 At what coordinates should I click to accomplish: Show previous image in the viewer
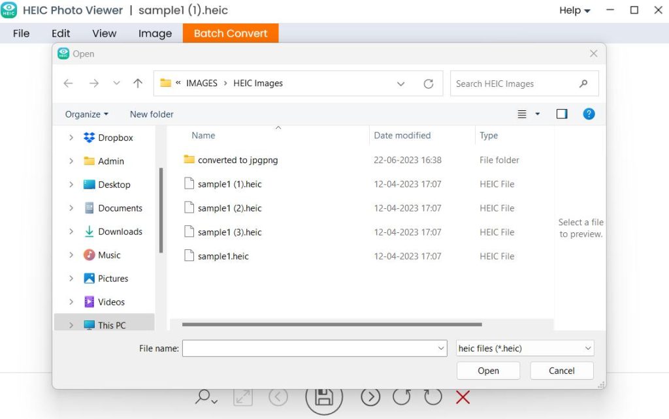coord(278,397)
